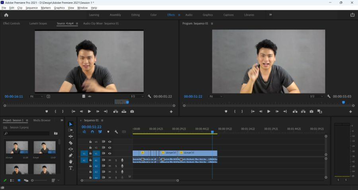Select the Type tool
This screenshot has width=358, height=190.
point(71,168)
